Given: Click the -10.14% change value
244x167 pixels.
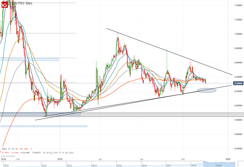Looking at the screenshot, I should [15, 153].
